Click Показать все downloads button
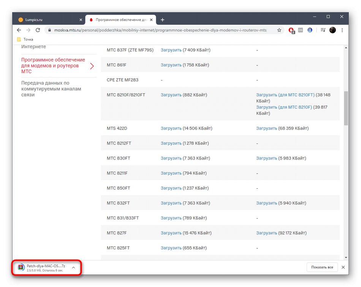Screen dimensions: 361x287 tap(322, 267)
